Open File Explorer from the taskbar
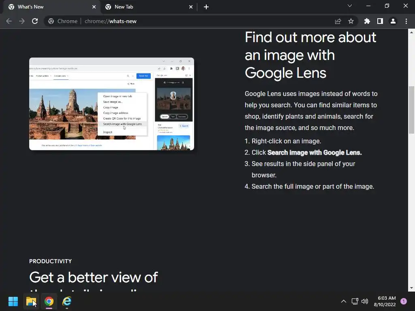Image resolution: width=415 pixels, height=311 pixels. 31,301
